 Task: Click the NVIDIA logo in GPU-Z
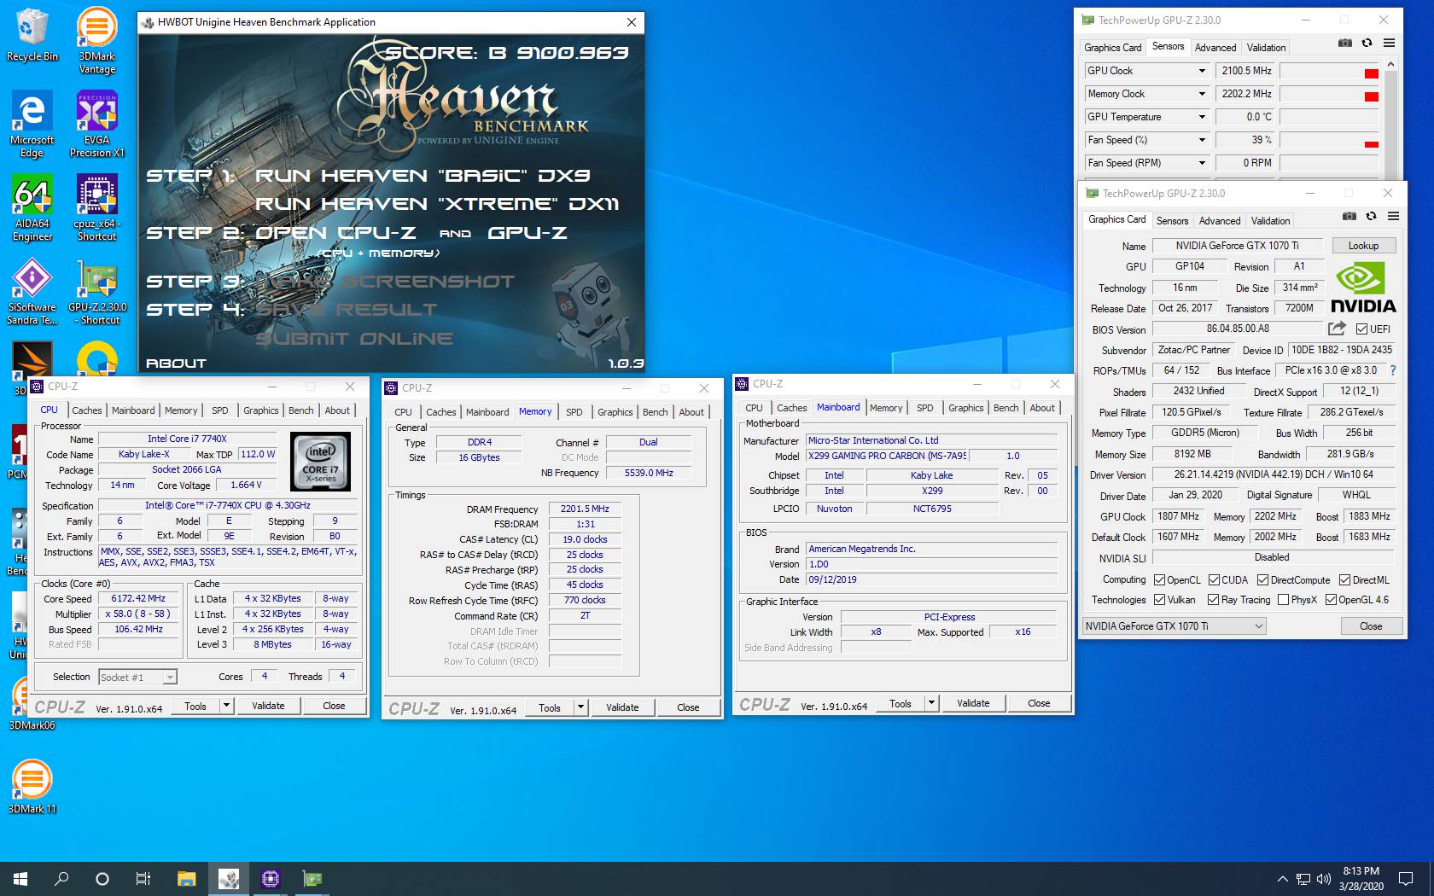pos(1363,288)
